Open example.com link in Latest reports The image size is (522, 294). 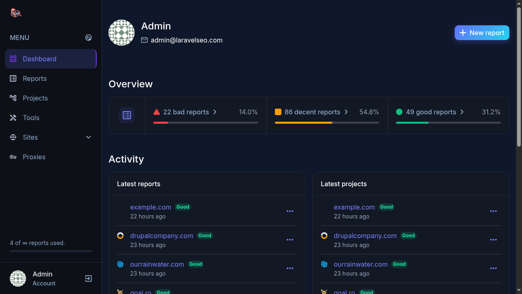click(x=150, y=207)
